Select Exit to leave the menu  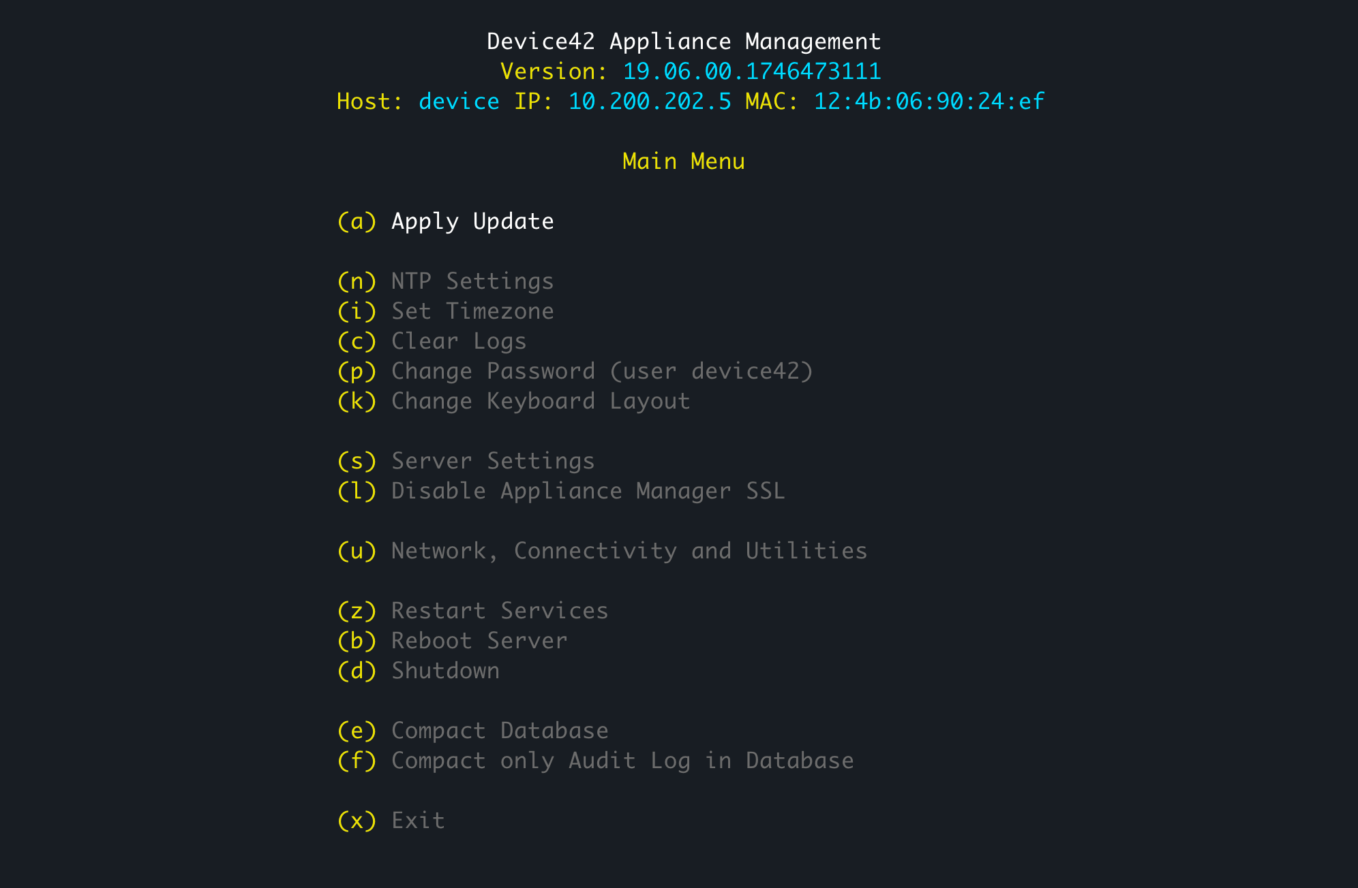coord(417,820)
